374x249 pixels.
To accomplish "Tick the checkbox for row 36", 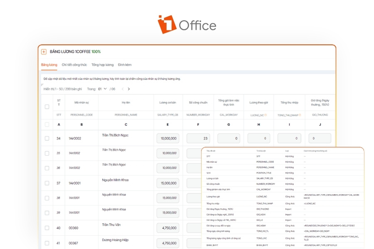I will pyautogui.click(x=47, y=168).
